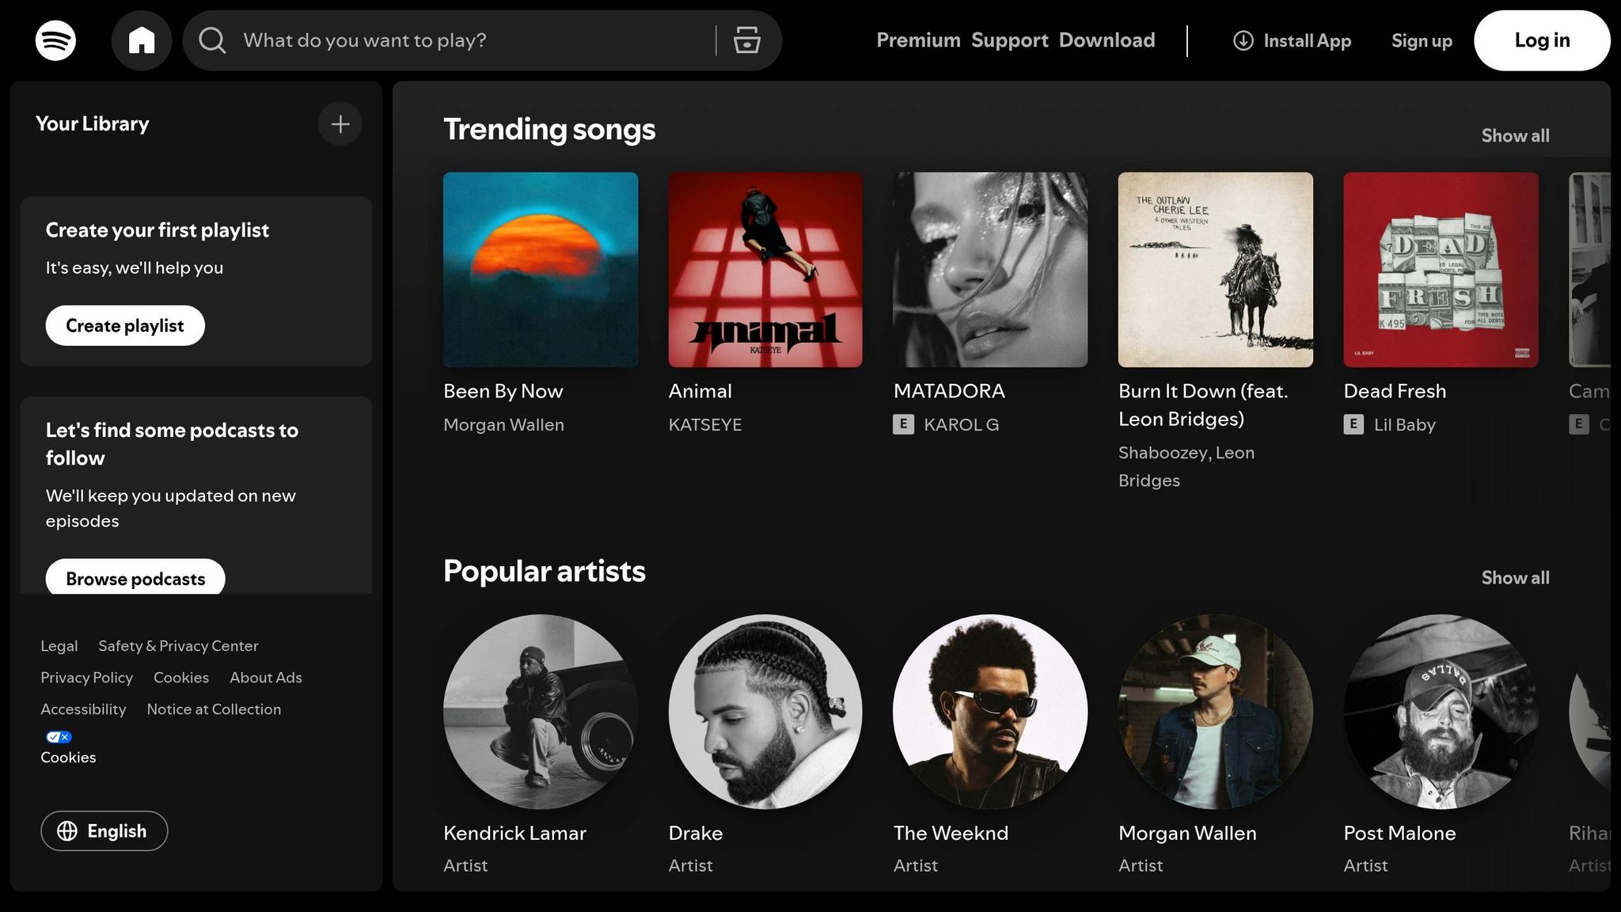Open the Download link
The image size is (1621, 912).
pyautogui.click(x=1107, y=40)
